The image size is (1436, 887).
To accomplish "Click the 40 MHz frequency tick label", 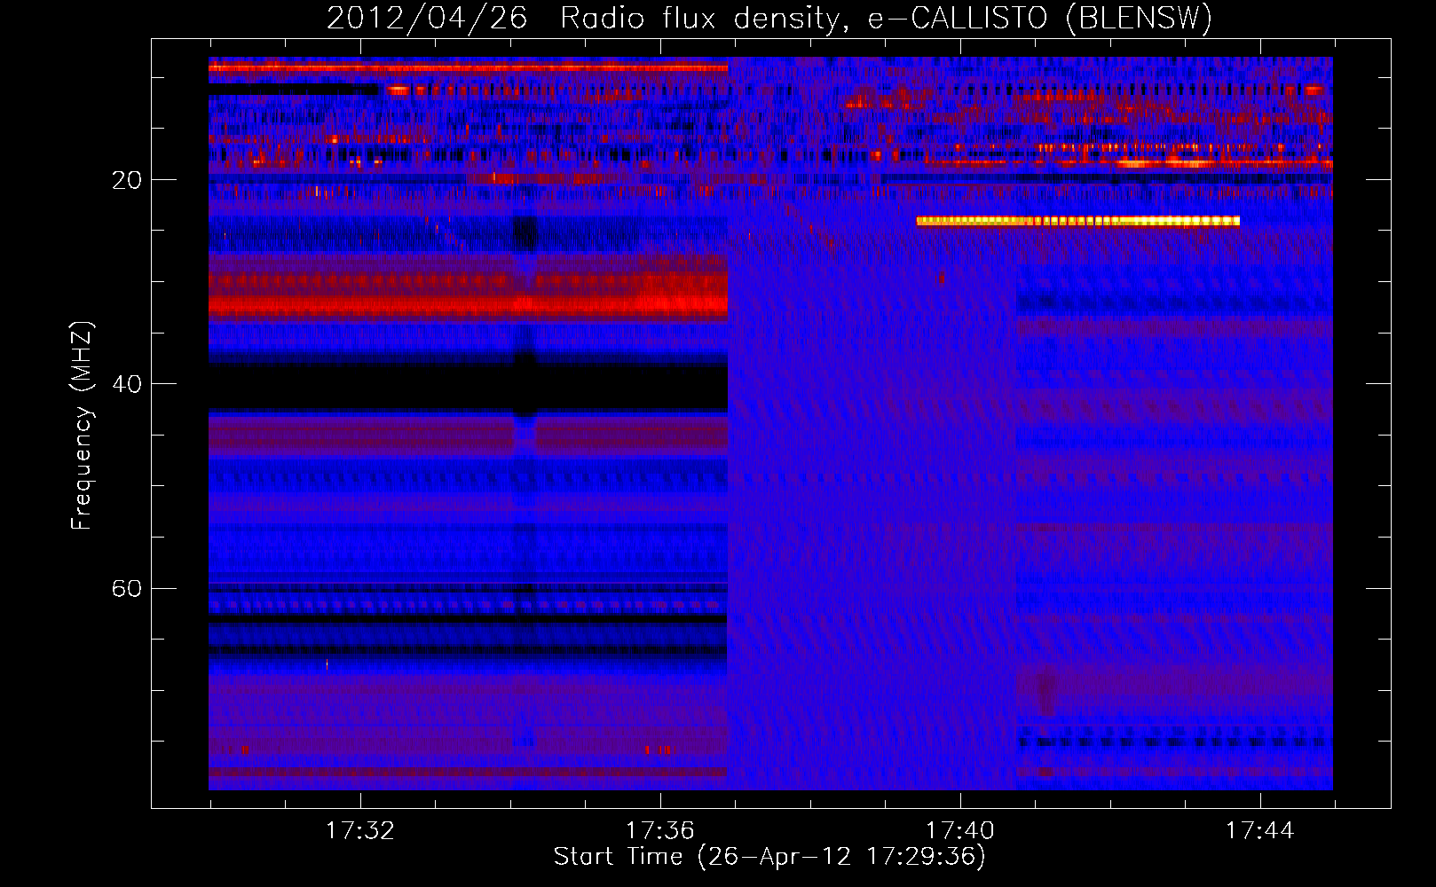I will point(127,384).
